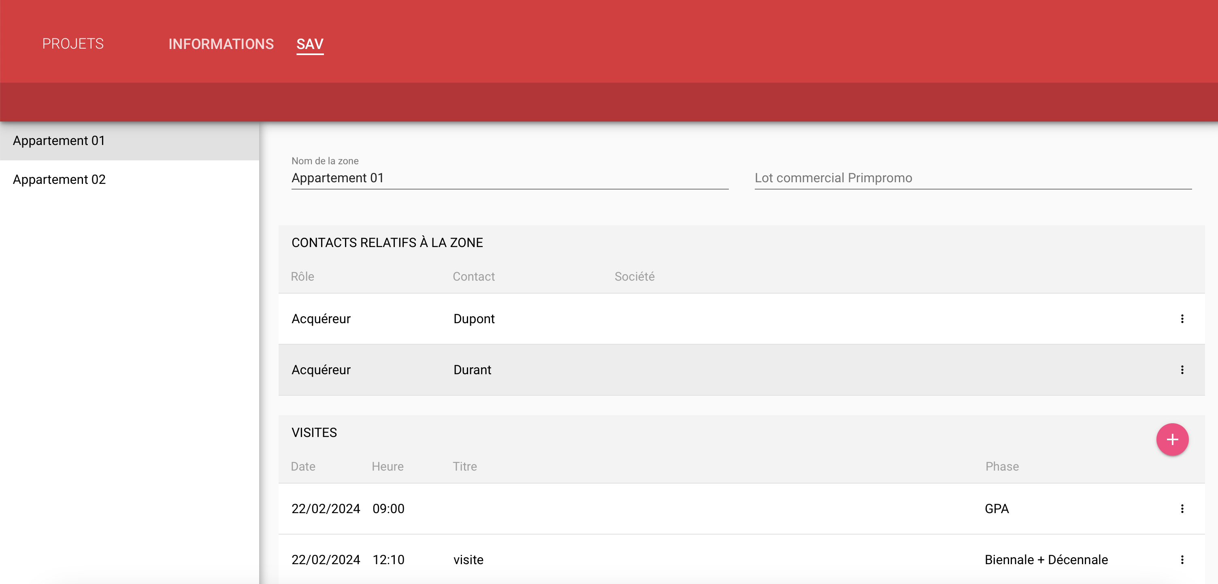The height and width of the screenshot is (584, 1218).
Task: Open the more-options menu for Durant row
Action: point(1182,370)
